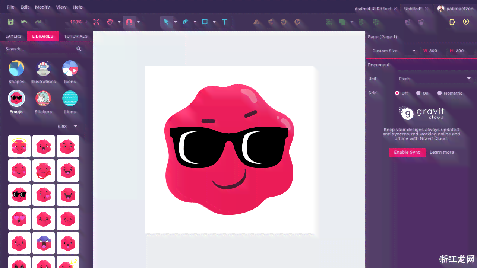Image resolution: width=477 pixels, height=268 pixels.
Task: Open the Klex emoji set dropdown
Action: tap(67, 126)
